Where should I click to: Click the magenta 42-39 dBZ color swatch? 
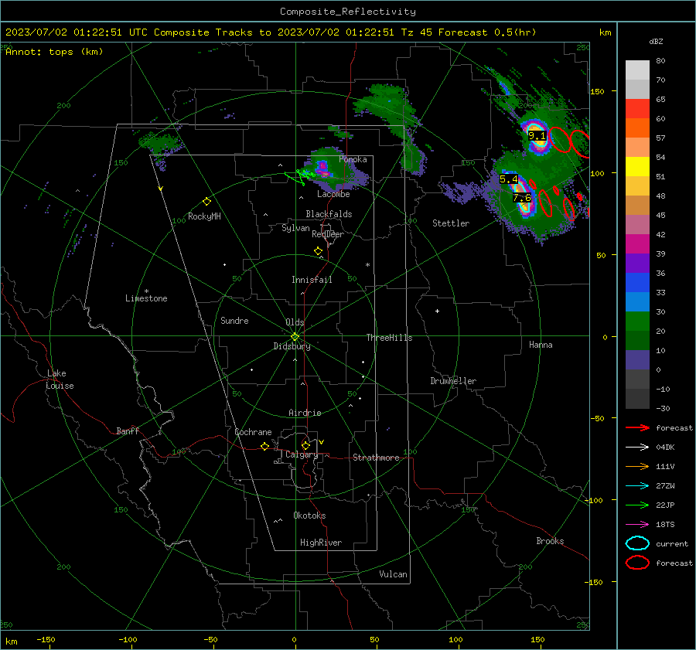[x=637, y=244]
